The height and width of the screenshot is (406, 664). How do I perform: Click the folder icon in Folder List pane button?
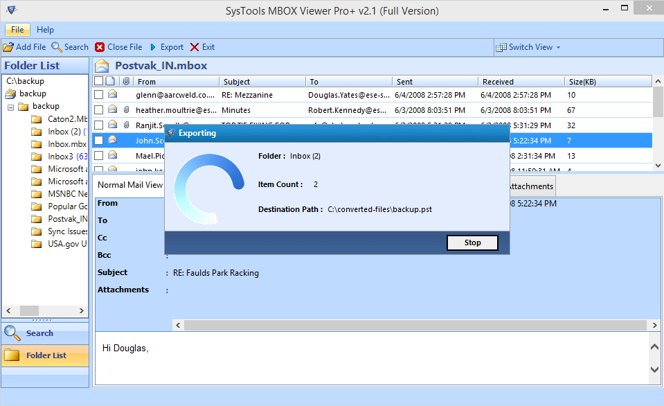(12, 355)
